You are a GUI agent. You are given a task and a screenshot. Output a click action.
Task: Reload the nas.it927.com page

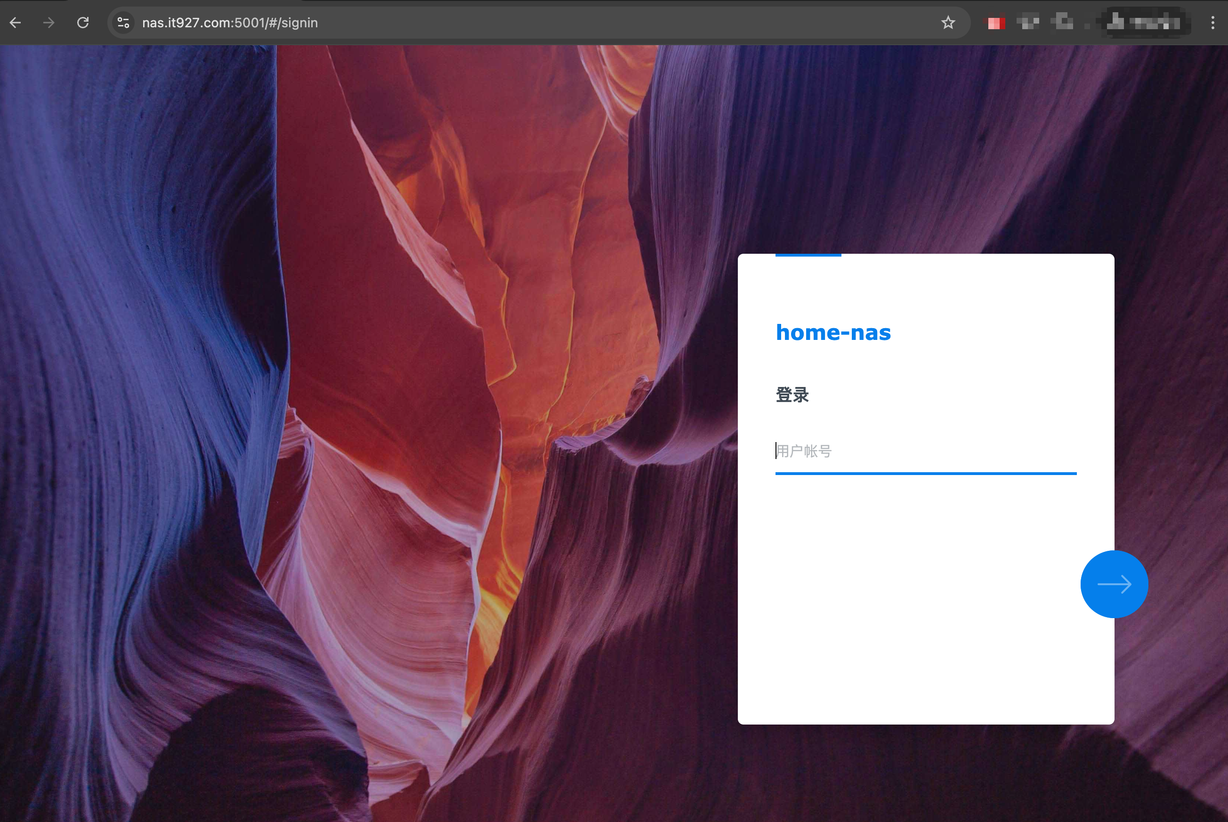point(83,23)
